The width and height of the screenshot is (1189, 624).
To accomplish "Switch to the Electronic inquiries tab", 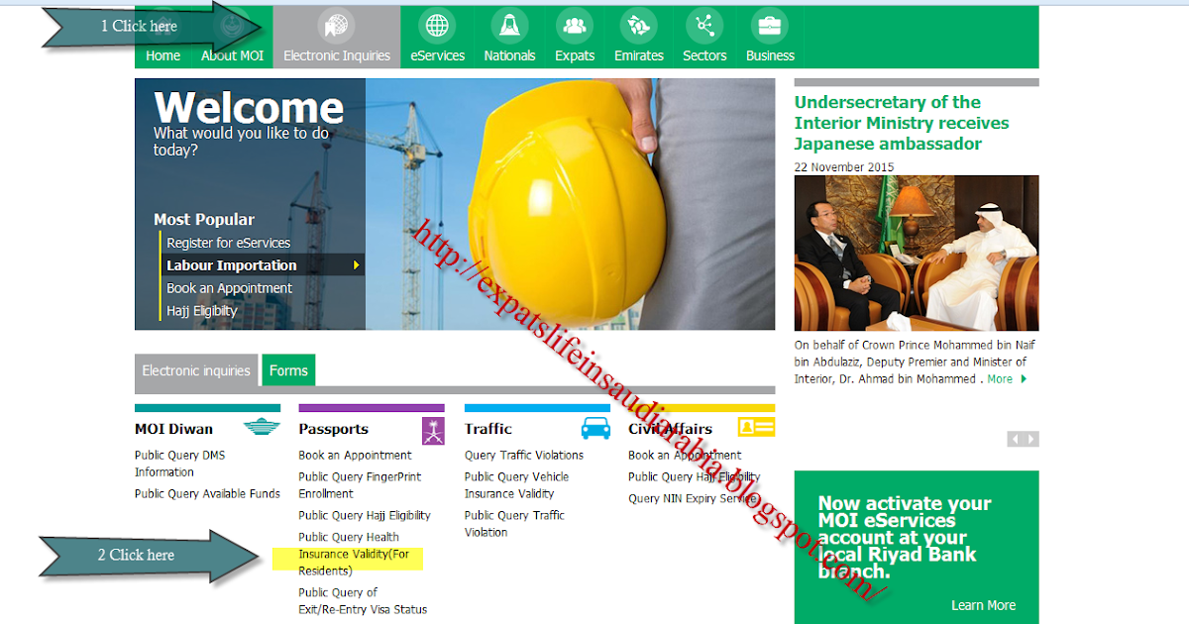I will pos(196,370).
